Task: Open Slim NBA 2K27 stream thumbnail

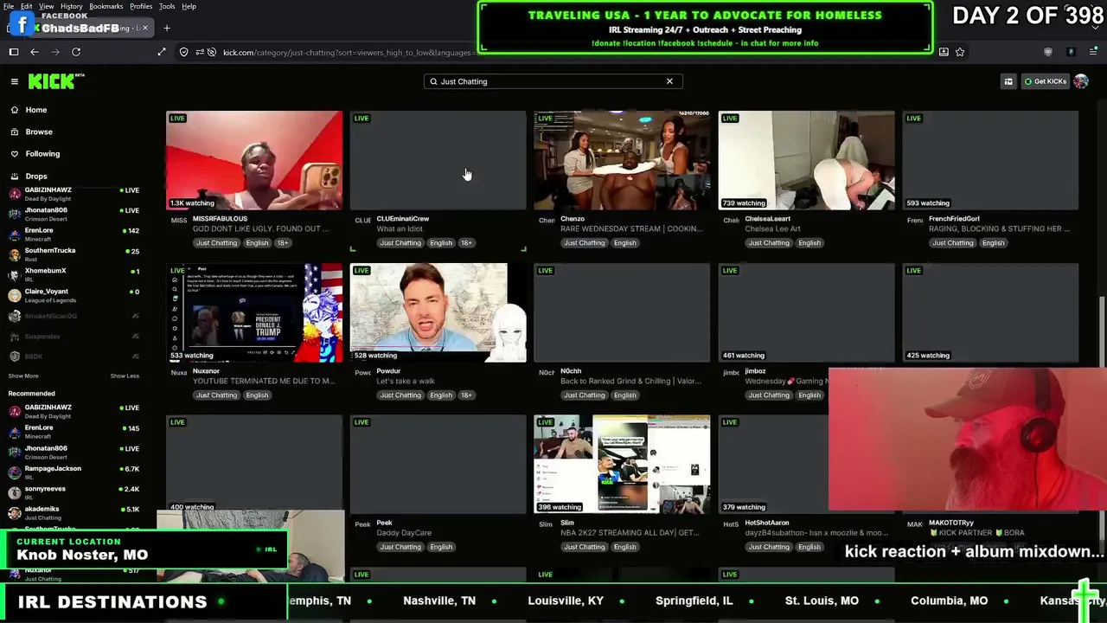Action: pos(622,465)
